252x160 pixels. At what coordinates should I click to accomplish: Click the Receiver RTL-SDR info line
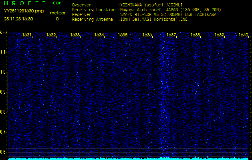pyautogui.click(x=168, y=14)
